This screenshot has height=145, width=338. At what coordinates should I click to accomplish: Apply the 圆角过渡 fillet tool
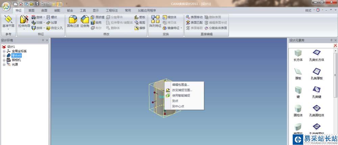tap(73, 22)
